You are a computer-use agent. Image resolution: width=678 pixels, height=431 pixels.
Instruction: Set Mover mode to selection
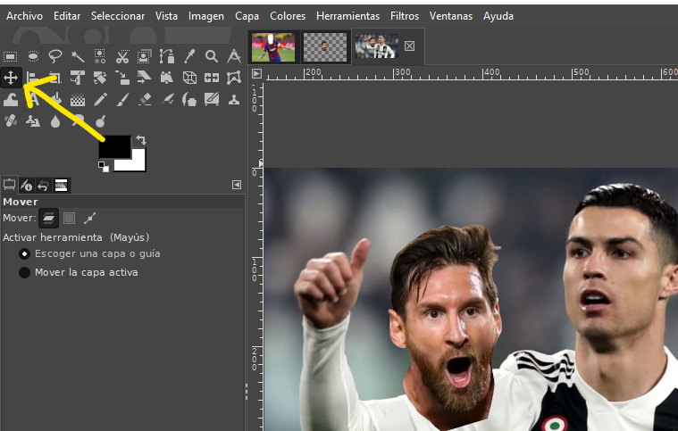tap(69, 218)
